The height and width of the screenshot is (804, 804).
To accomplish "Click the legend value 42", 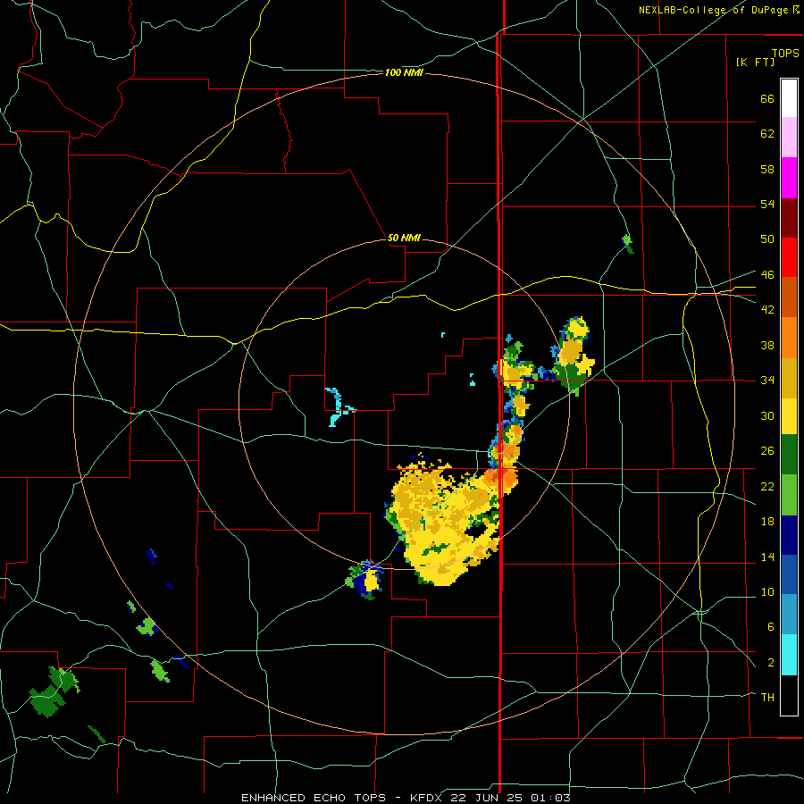I will 767,310.
